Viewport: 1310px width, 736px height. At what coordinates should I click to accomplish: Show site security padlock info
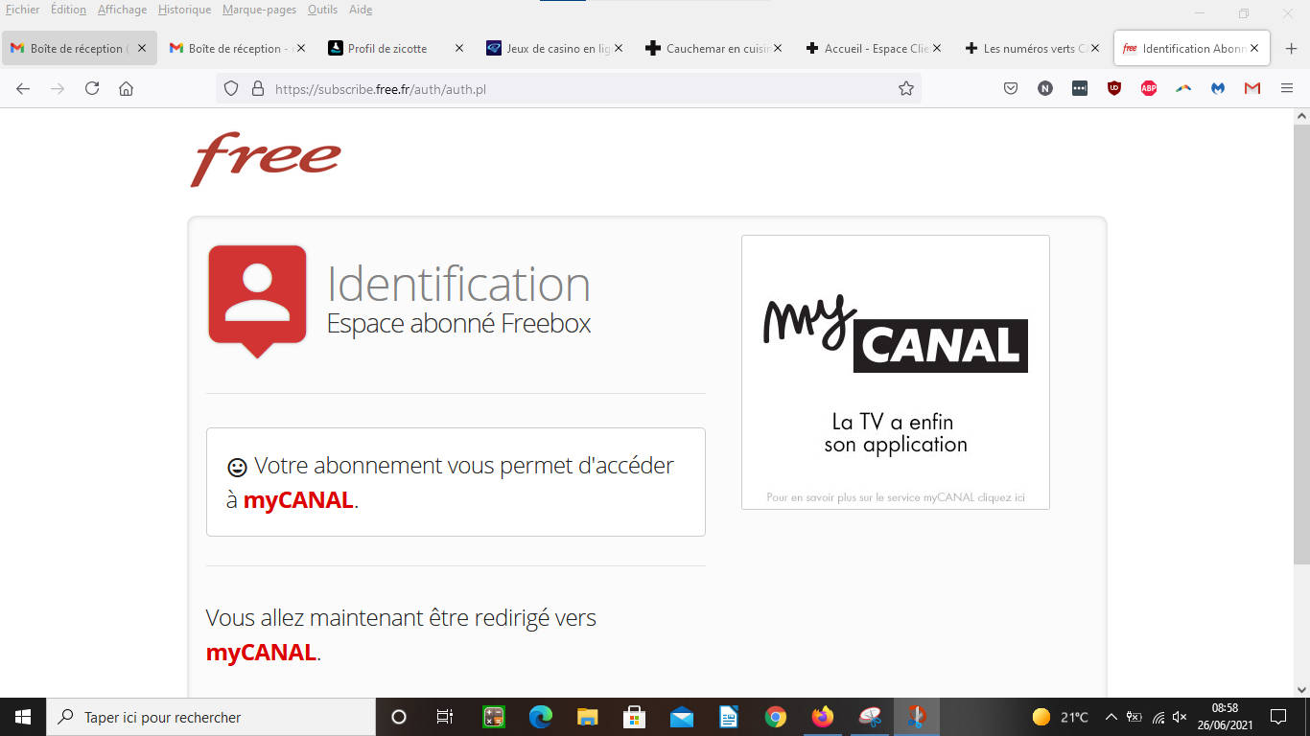click(x=257, y=88)
